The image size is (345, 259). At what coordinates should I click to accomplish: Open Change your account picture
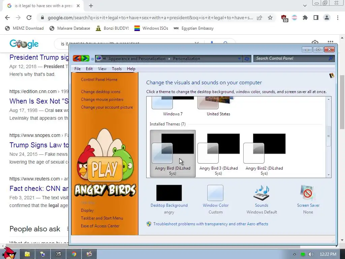click(107, 107)
